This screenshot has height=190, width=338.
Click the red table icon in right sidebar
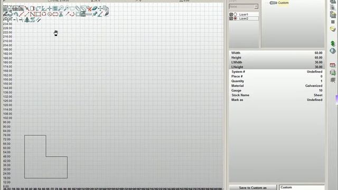(x=333, y=65)
